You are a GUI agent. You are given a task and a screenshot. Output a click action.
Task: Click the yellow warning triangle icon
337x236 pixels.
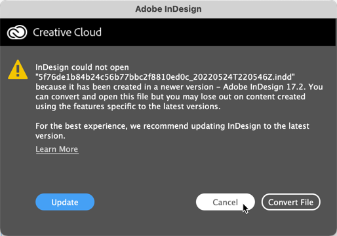pyautogui.click(x=18, y=70)
